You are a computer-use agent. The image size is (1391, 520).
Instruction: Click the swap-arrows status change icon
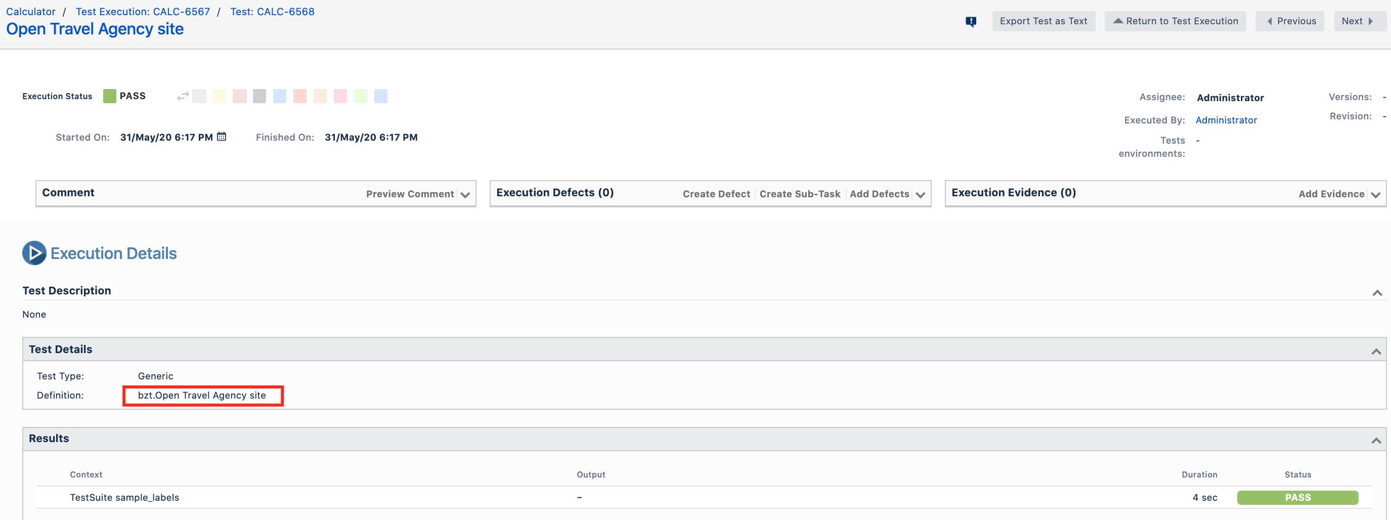point(183,96)
